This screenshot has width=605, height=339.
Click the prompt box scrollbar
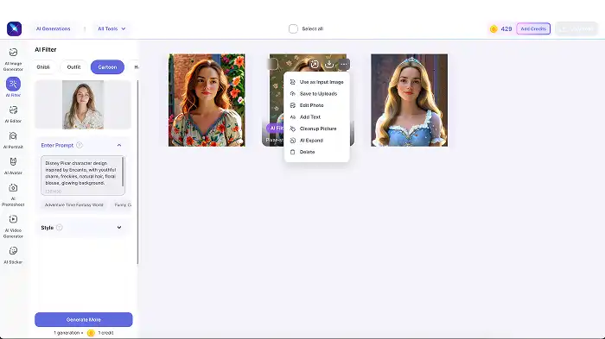click(x=123, y=172)
